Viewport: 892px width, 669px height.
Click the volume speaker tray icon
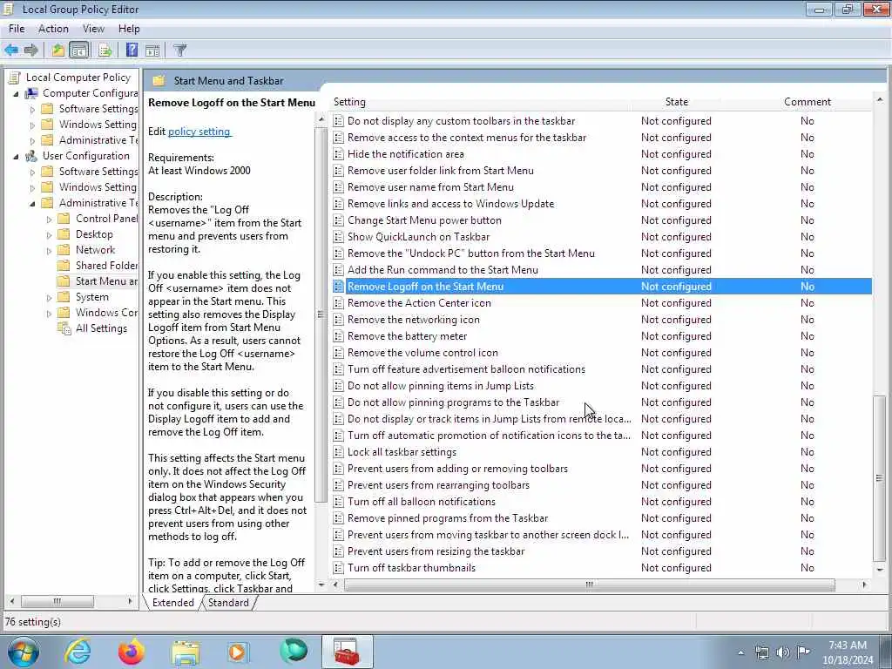(783, 652)
